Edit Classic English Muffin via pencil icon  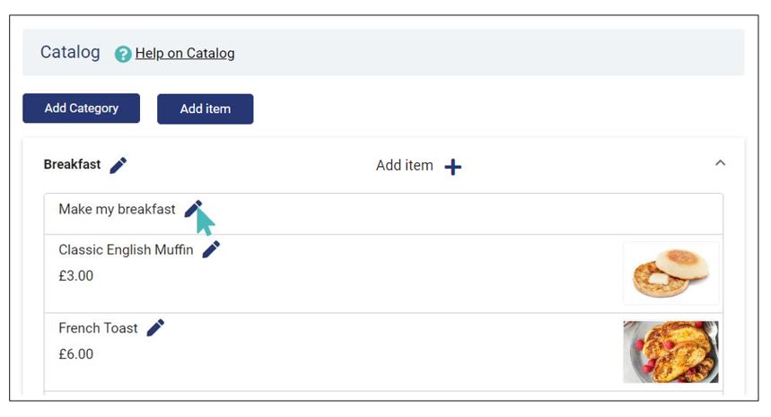coord(212,249)
